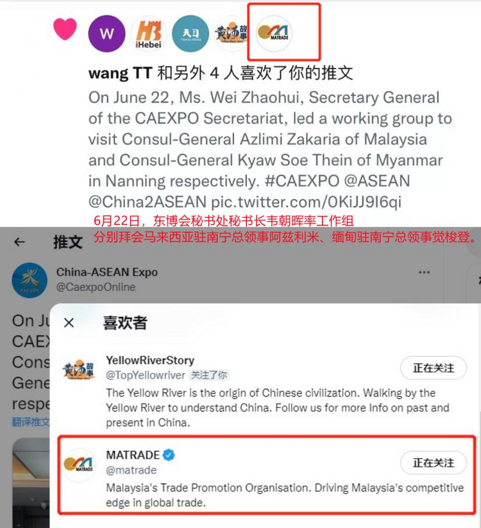Open pic.twitter.com/0KiJJ9I6qi link
Viewport: 481px width, 528px height.
pyautogui.click(x=306, y=202)
